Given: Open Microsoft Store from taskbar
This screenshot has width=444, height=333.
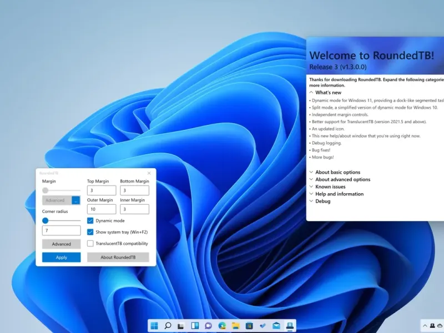Looking at the screenshot, I should pos(249,326).
